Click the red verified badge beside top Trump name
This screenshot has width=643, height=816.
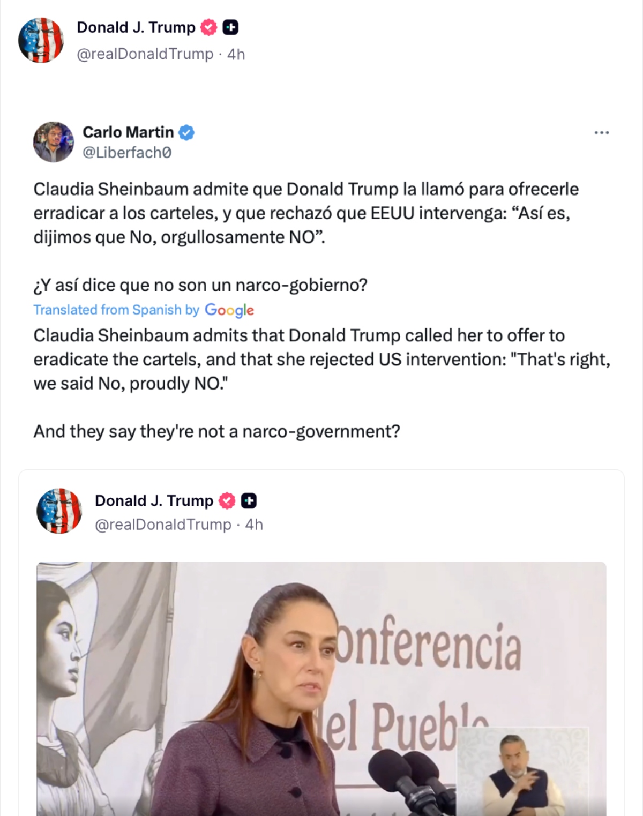(208, 27)
